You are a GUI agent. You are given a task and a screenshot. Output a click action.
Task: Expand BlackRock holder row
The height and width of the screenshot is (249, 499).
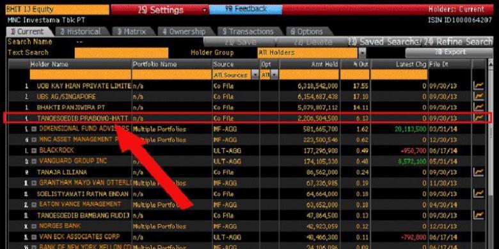[x=34, y=151]
